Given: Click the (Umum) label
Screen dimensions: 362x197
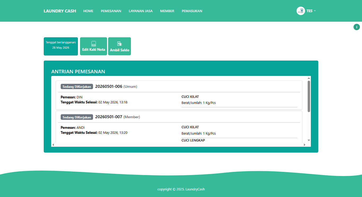Looking at the screenshot, I should [130, 86].
